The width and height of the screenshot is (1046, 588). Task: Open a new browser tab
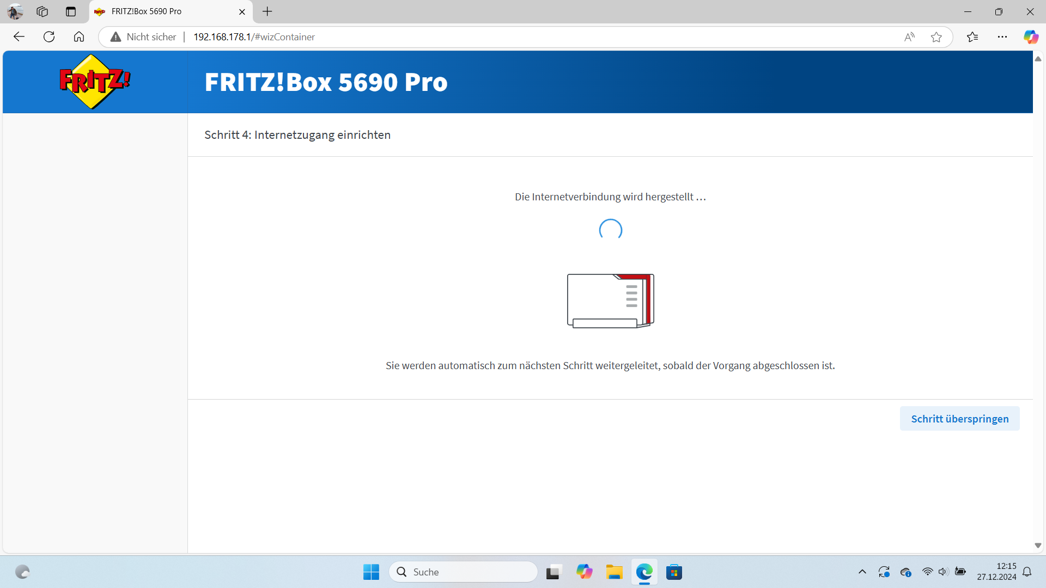(267, 11)
